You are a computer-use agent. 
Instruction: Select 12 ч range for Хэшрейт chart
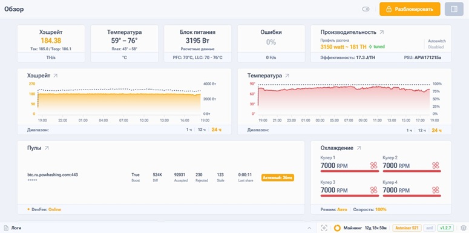click(202, 130)
